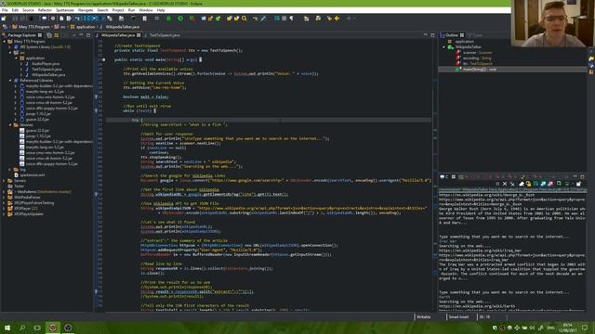Viewport: 595px width, 334px height.
Task: Expand the Servers project
Action: (4, 181)
